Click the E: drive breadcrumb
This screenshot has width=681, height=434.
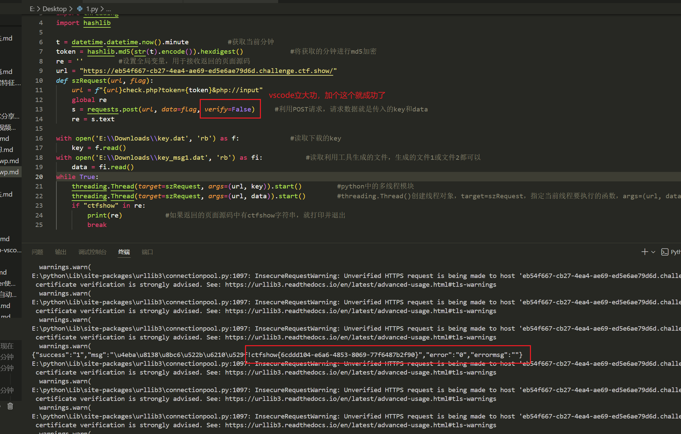pos(32,9)
